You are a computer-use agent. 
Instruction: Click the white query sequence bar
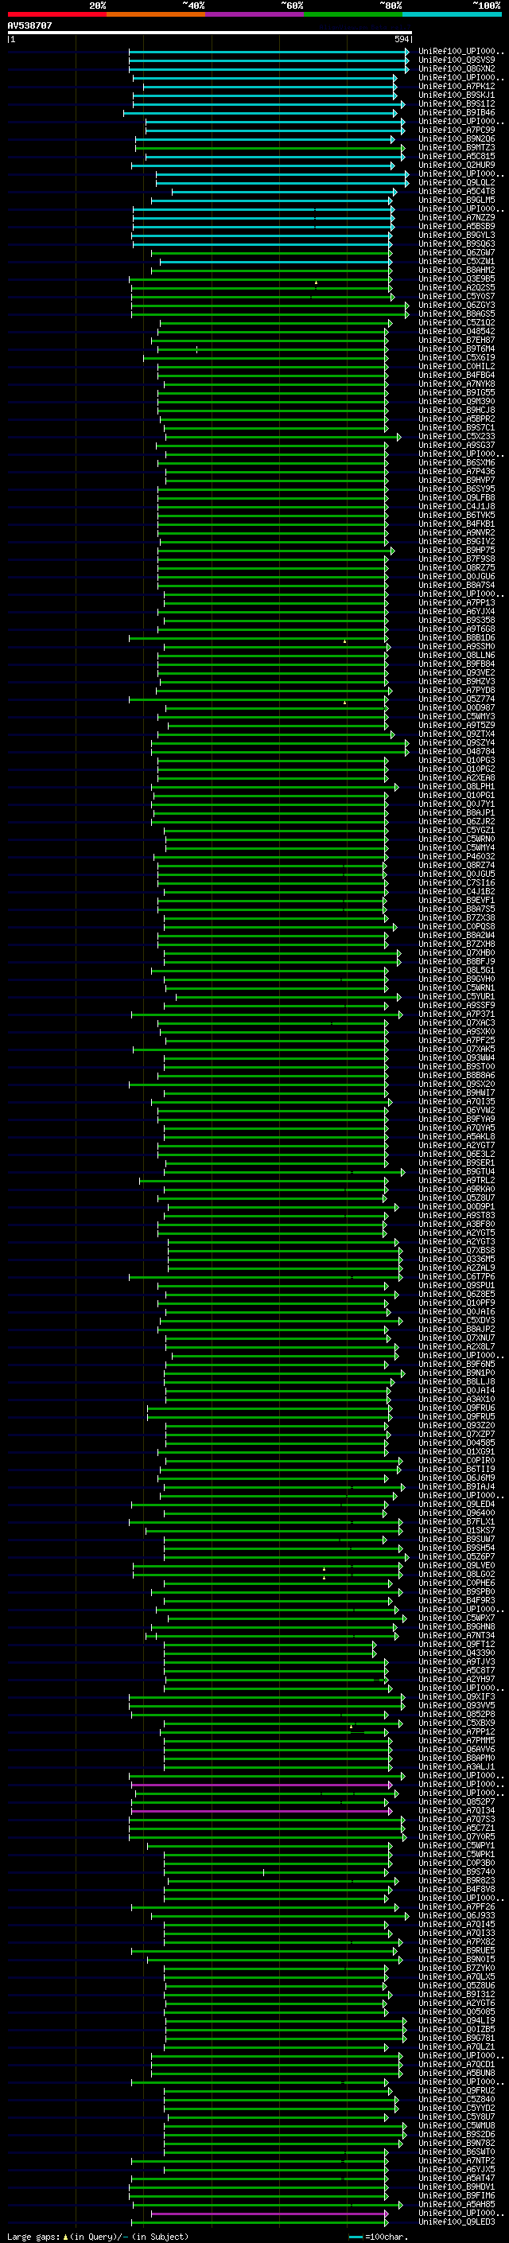(210, 32)
